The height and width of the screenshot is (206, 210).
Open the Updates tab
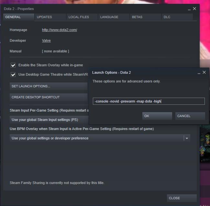(50, 17)
